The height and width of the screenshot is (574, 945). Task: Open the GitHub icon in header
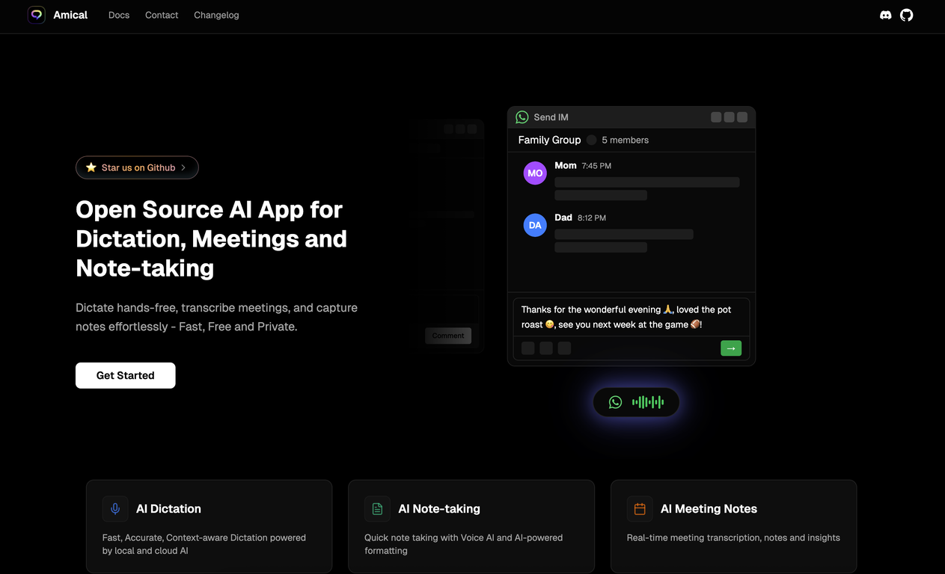pyautogui.click(x=907, y=15)
